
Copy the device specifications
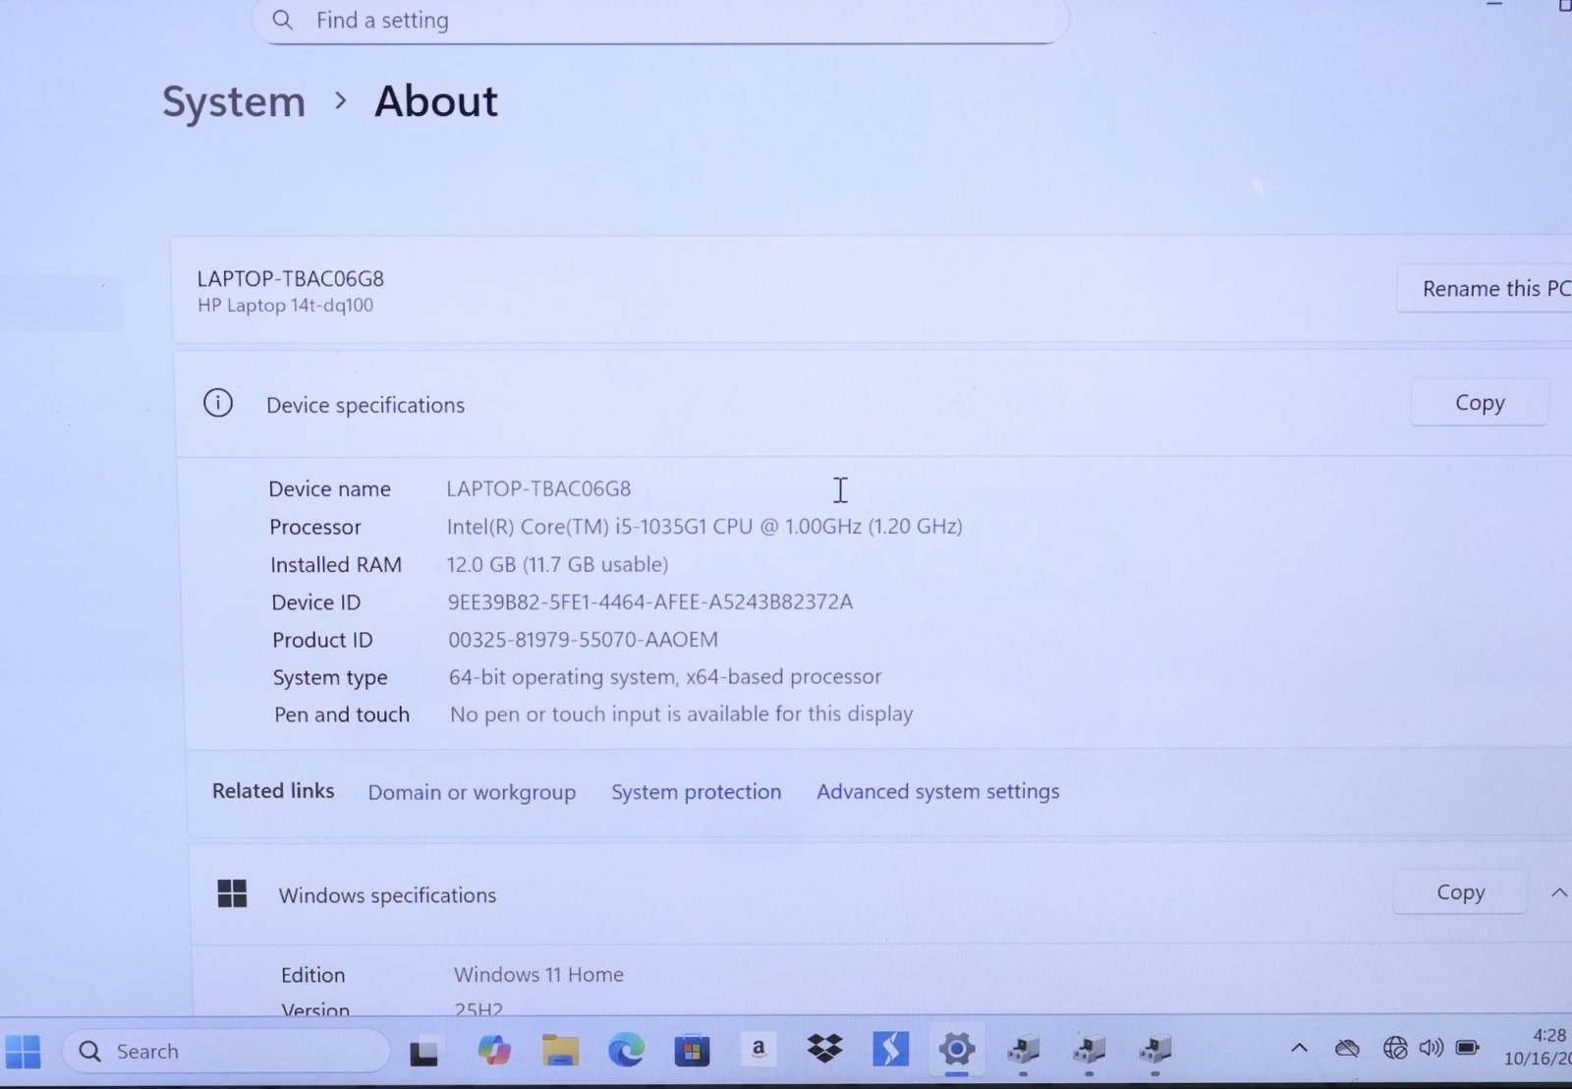coord(1479,403)
